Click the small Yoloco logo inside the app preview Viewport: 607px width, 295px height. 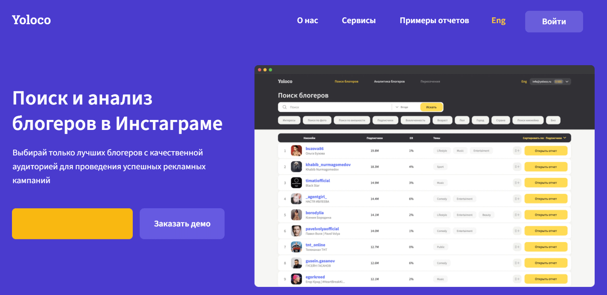(x=285, y=81)
